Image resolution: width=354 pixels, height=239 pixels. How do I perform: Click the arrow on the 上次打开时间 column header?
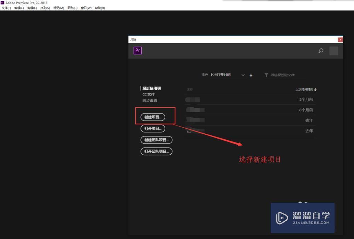(x=315, y=89)
